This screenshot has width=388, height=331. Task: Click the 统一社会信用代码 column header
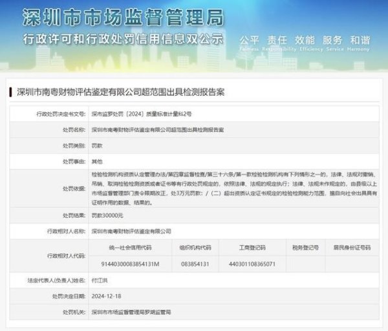[130, 247]
